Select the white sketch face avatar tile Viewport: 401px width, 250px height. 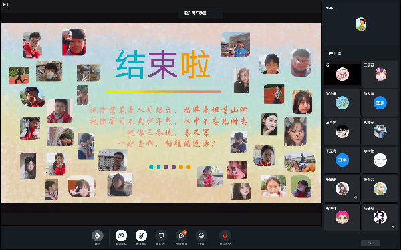(x=380, y=160)
